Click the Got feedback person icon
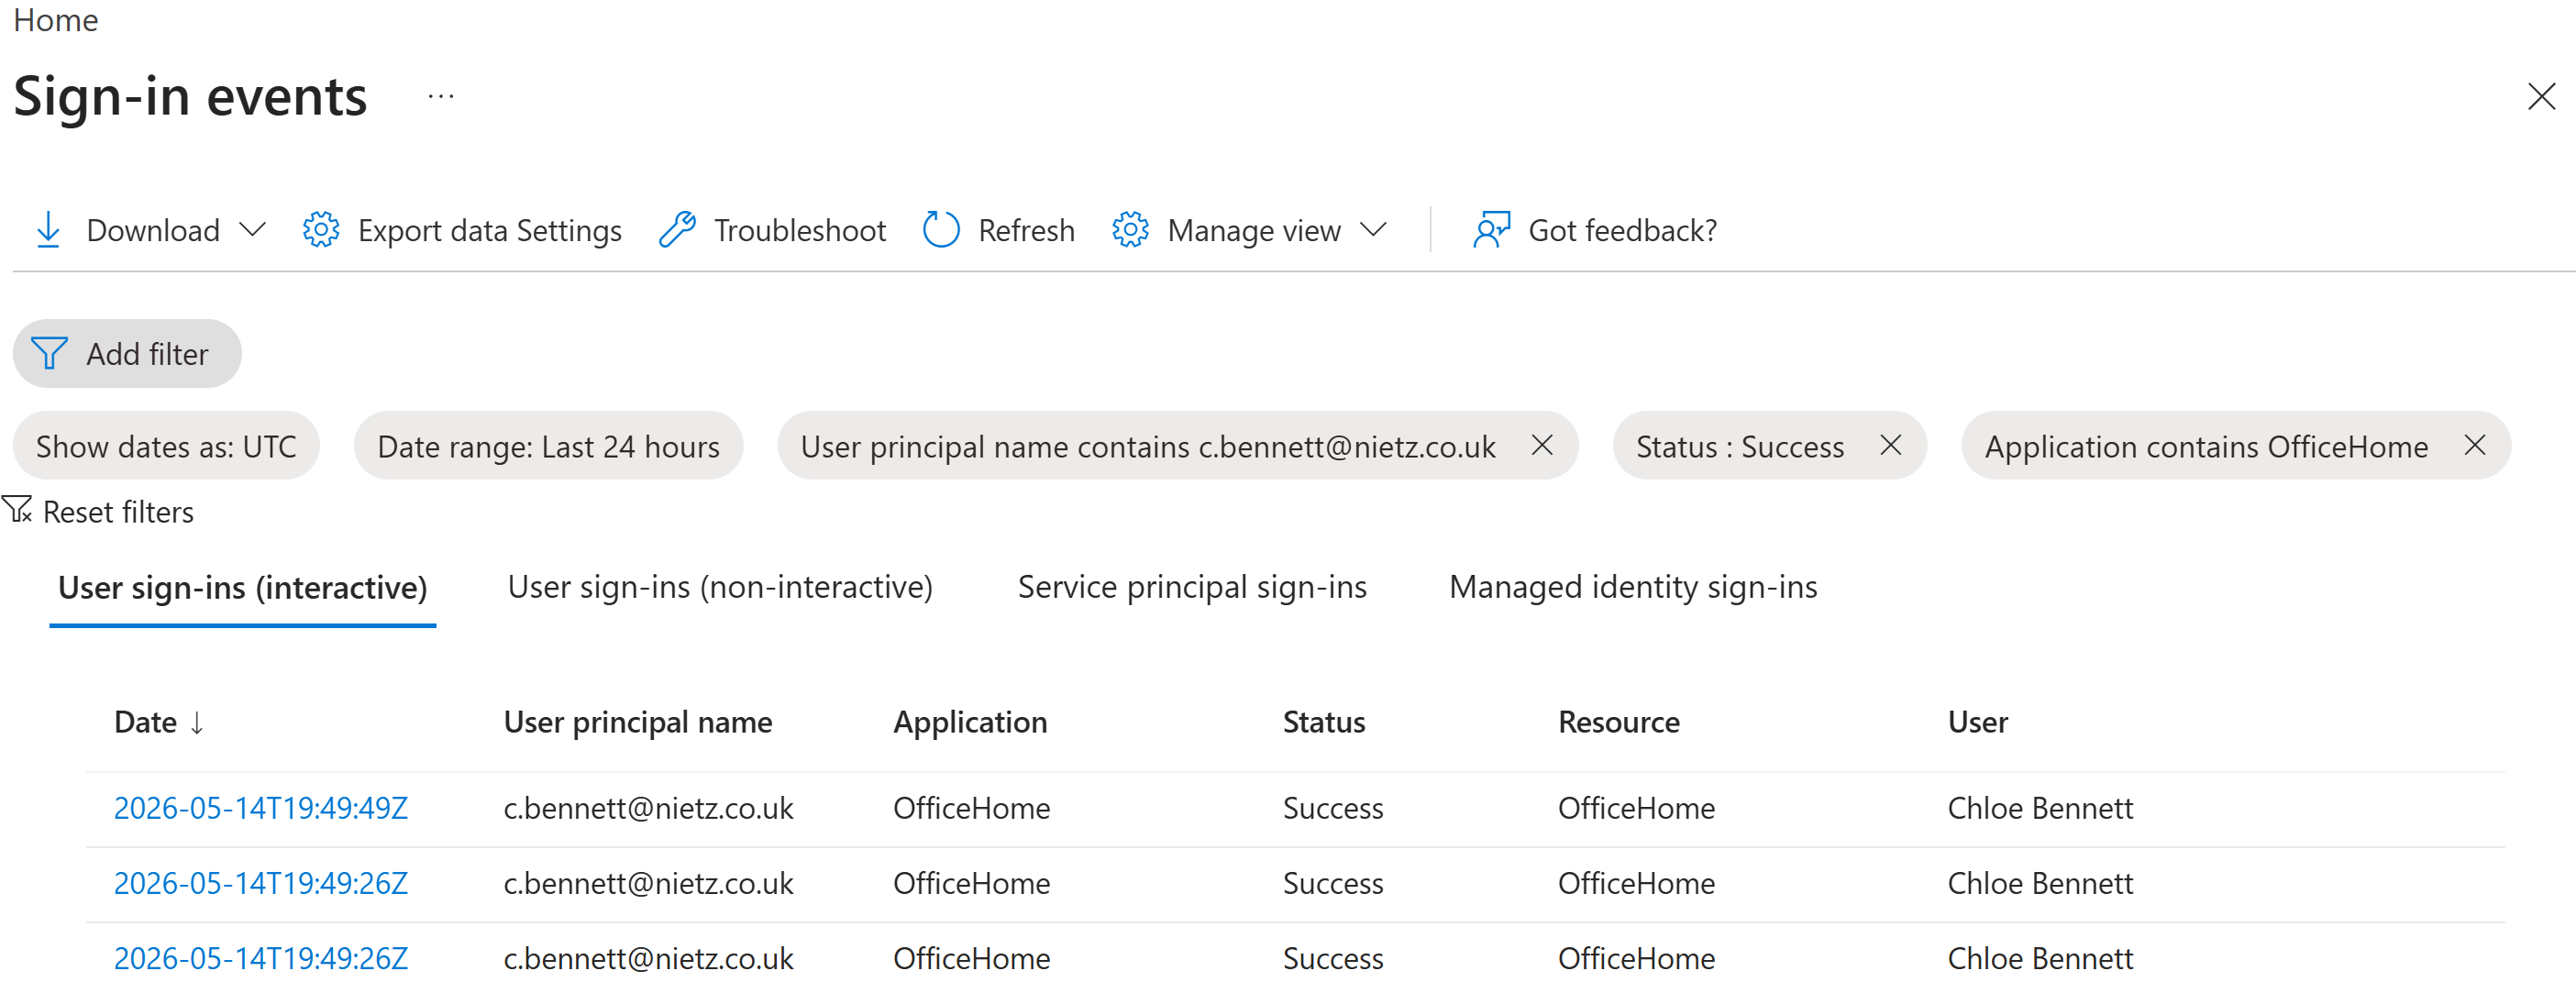 [x=1492, y=230]
